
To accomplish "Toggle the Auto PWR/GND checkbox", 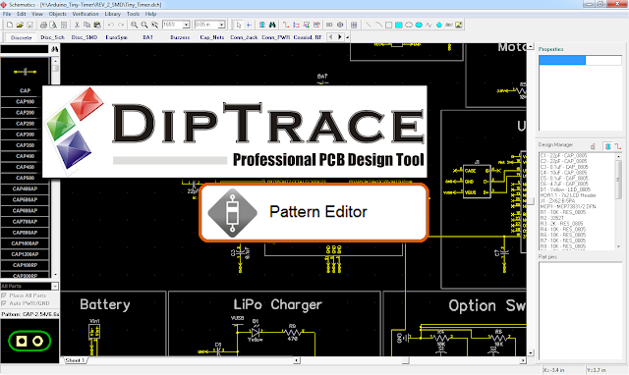I will (4, 303).
